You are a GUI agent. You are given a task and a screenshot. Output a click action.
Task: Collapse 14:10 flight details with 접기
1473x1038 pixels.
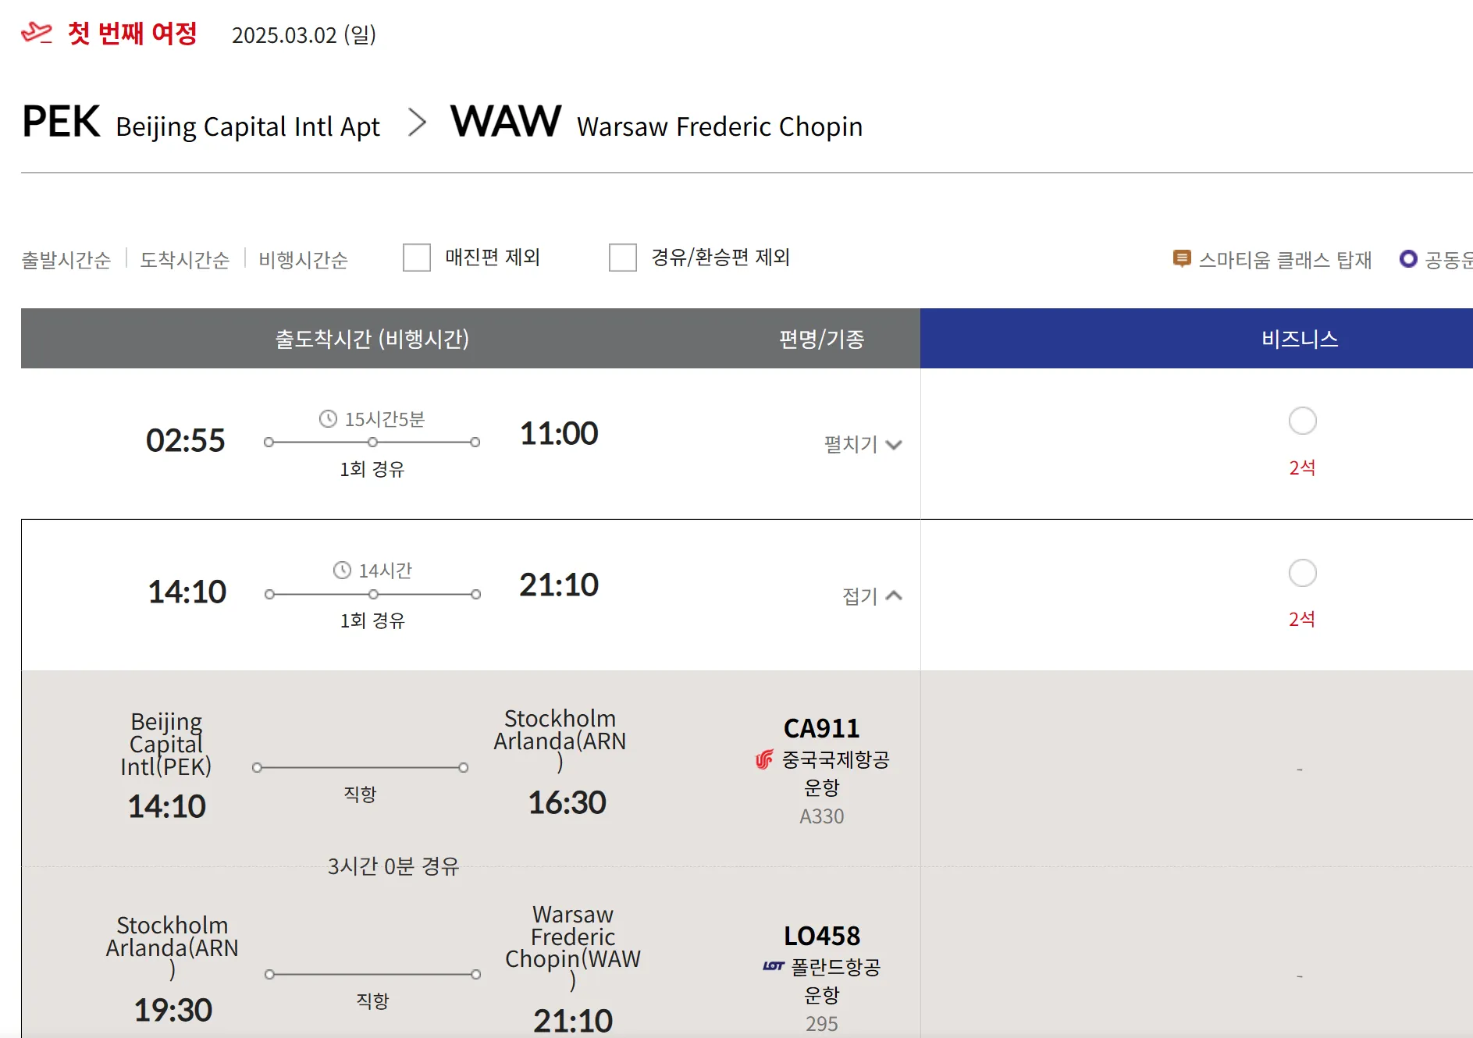872,596
